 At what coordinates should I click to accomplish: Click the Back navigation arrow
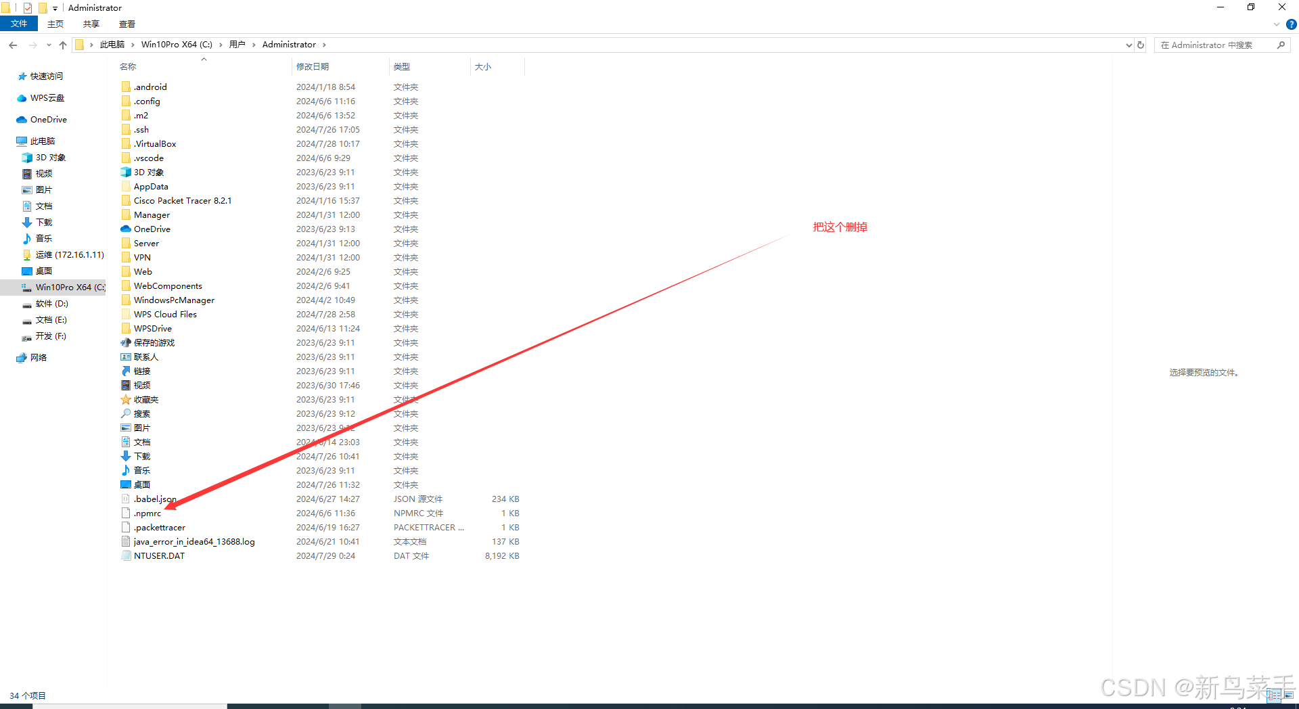13,45
